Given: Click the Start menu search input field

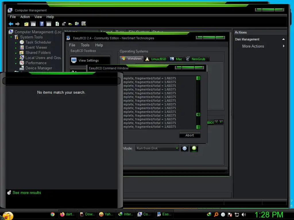Looking at the screenshot, I should click(61, 81).
